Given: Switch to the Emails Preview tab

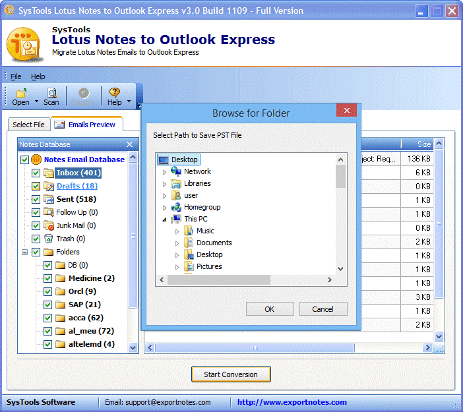Looking at the screenshot, I should click(88, 125).
